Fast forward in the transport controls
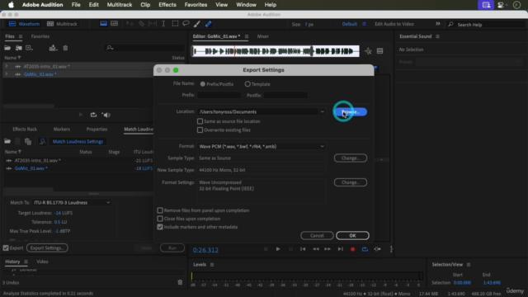This screenshot has width=528, height=297. 328,249
